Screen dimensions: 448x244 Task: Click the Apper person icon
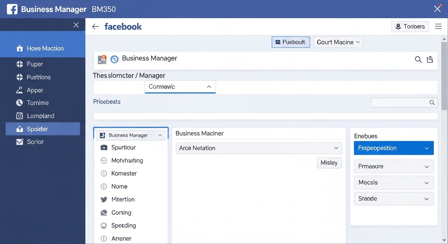pyautogui.click(x=20, y=90)
